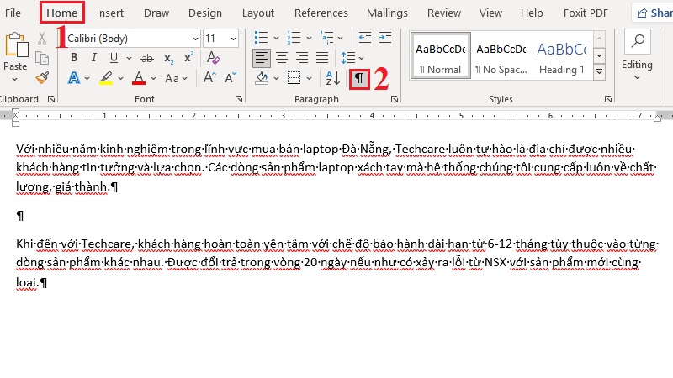Toggle Superscript formatting
Image resolution: width=673 pixels, height=378 pixels.
[188, 57]
